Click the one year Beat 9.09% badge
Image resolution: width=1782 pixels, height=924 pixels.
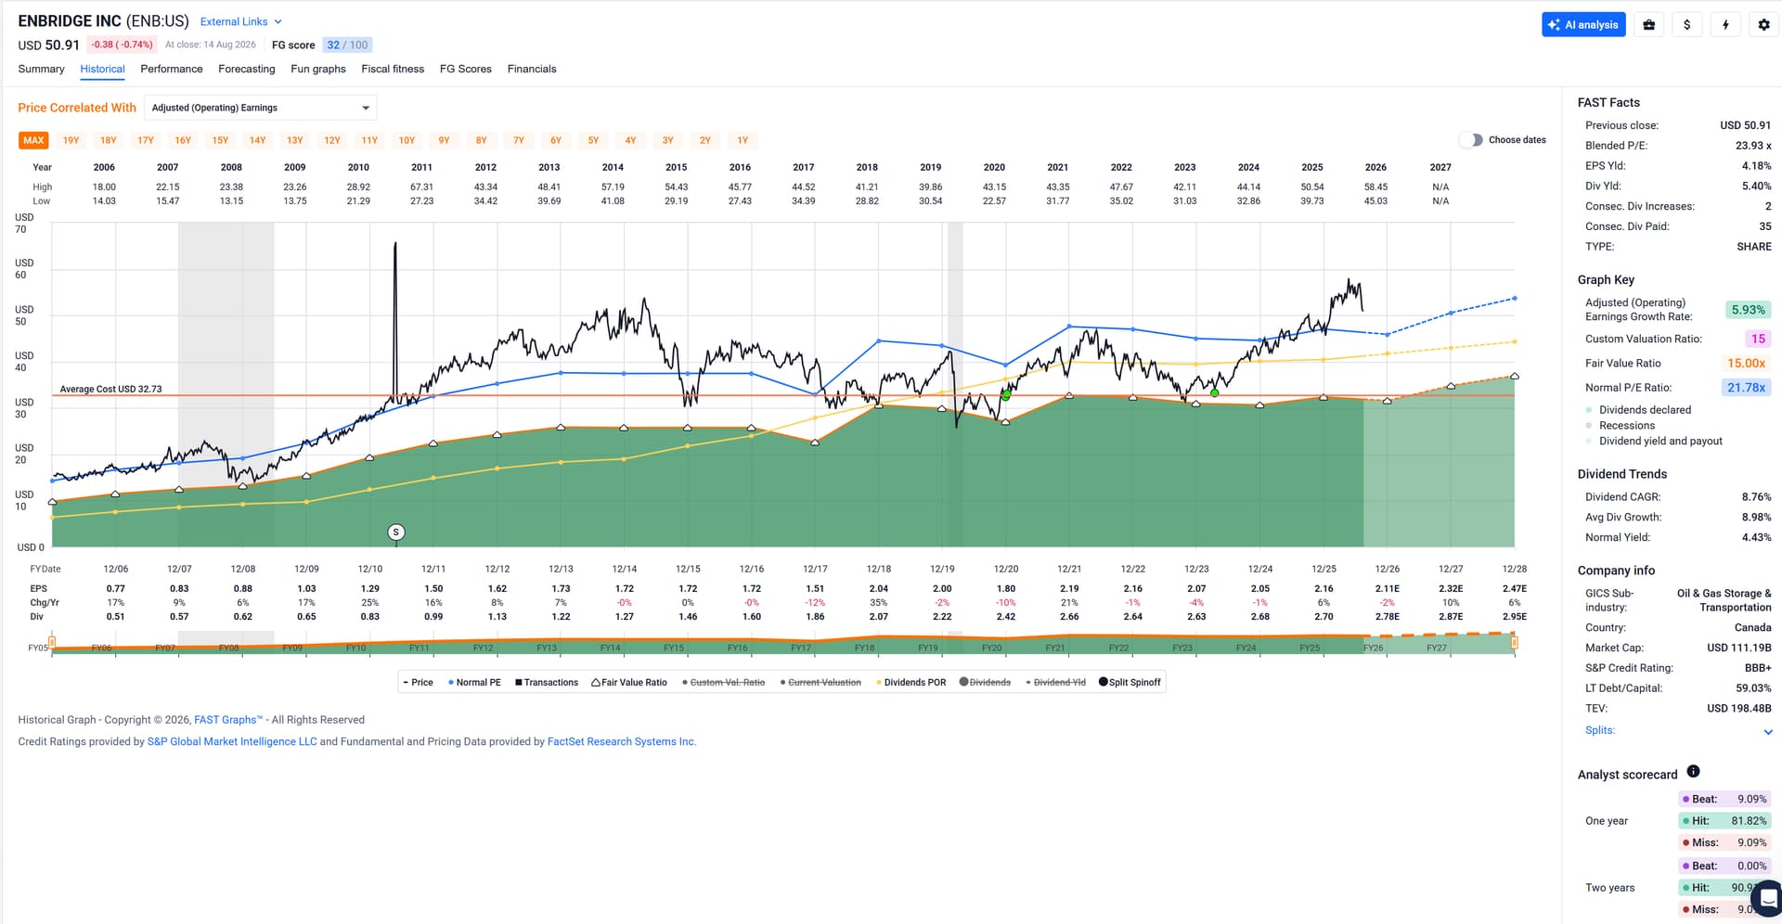(x=1724, y=799)
